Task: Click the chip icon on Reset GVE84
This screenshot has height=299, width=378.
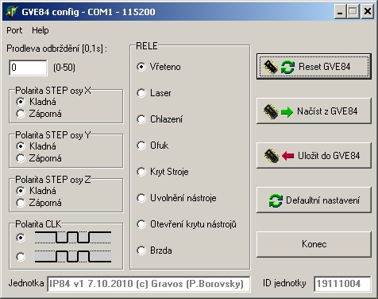Action: click(x=271, y=67)
